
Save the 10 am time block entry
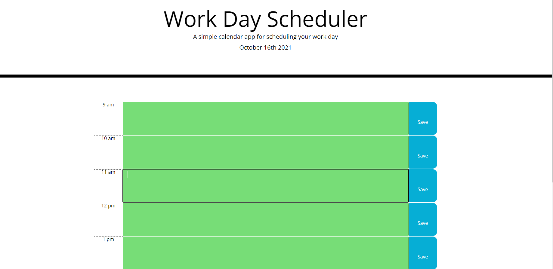click(x=422, y=156)
